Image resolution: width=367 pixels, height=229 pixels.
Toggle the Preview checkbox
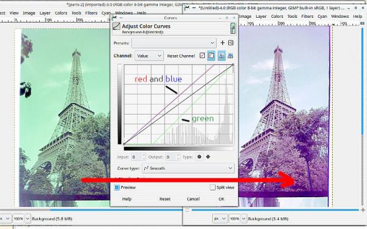tap(117, 187)
